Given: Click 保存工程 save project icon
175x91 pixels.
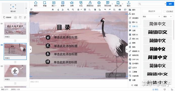Looking at the screenshot, I should (118, 3).
